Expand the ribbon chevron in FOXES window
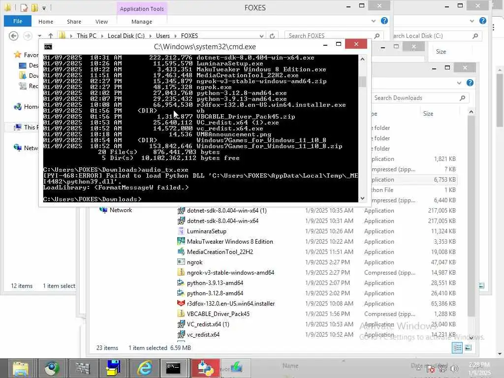The height and width of the screenshot is (378, 504). (373, 21)
